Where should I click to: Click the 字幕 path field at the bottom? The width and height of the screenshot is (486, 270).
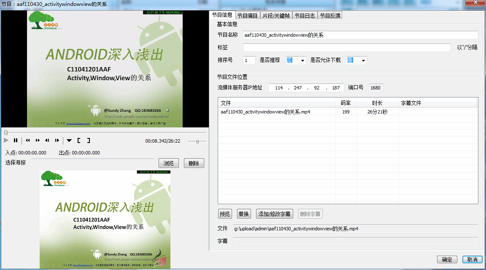356,241
